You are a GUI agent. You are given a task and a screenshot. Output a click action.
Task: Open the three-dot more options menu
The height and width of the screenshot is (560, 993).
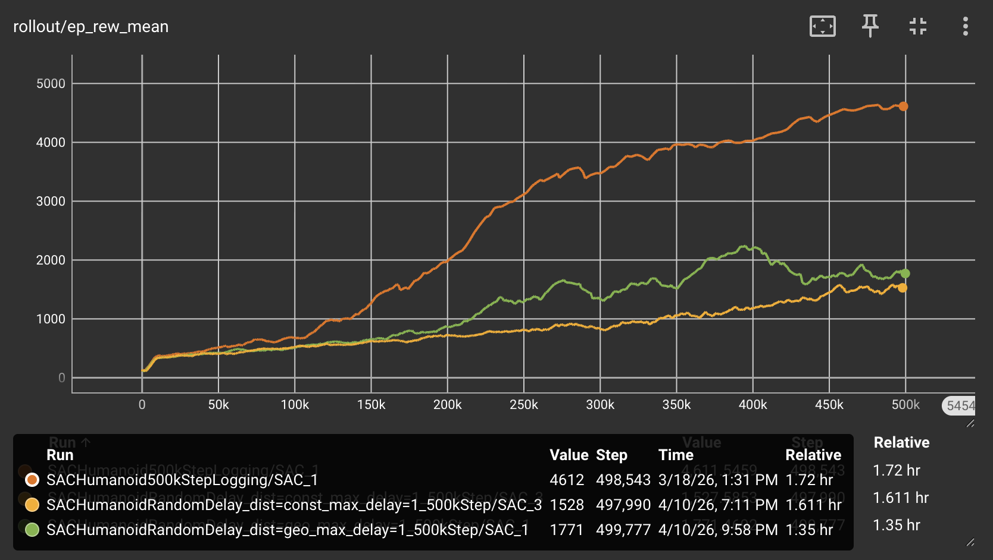pyautogui.click(x=965, y=26)
